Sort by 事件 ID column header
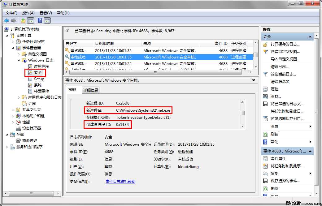The image size is (322, 206). [x=215, y=44]
